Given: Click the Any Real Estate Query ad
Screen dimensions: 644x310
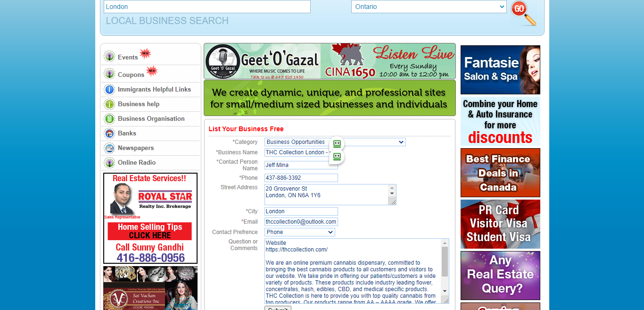Looking at the screenshot, I should coord(500,276).
